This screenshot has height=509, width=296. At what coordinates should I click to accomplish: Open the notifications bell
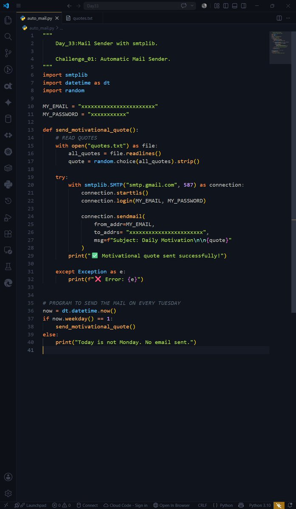(290, 505)
